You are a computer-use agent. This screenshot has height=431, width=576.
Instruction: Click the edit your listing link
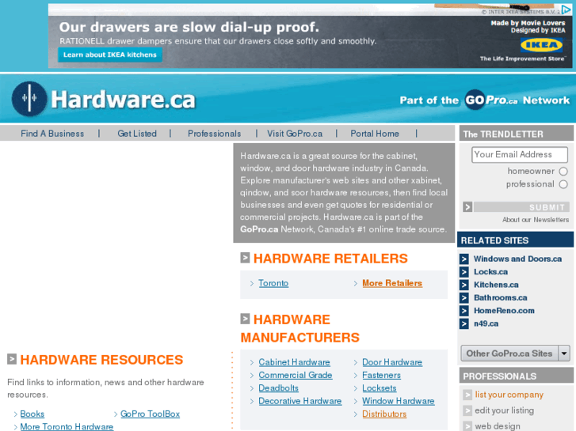click(x=504, y=410)
